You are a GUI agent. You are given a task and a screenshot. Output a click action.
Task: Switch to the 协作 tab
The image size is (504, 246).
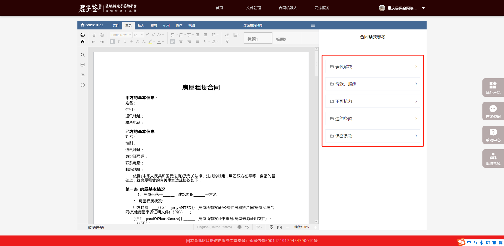(179, 25)
